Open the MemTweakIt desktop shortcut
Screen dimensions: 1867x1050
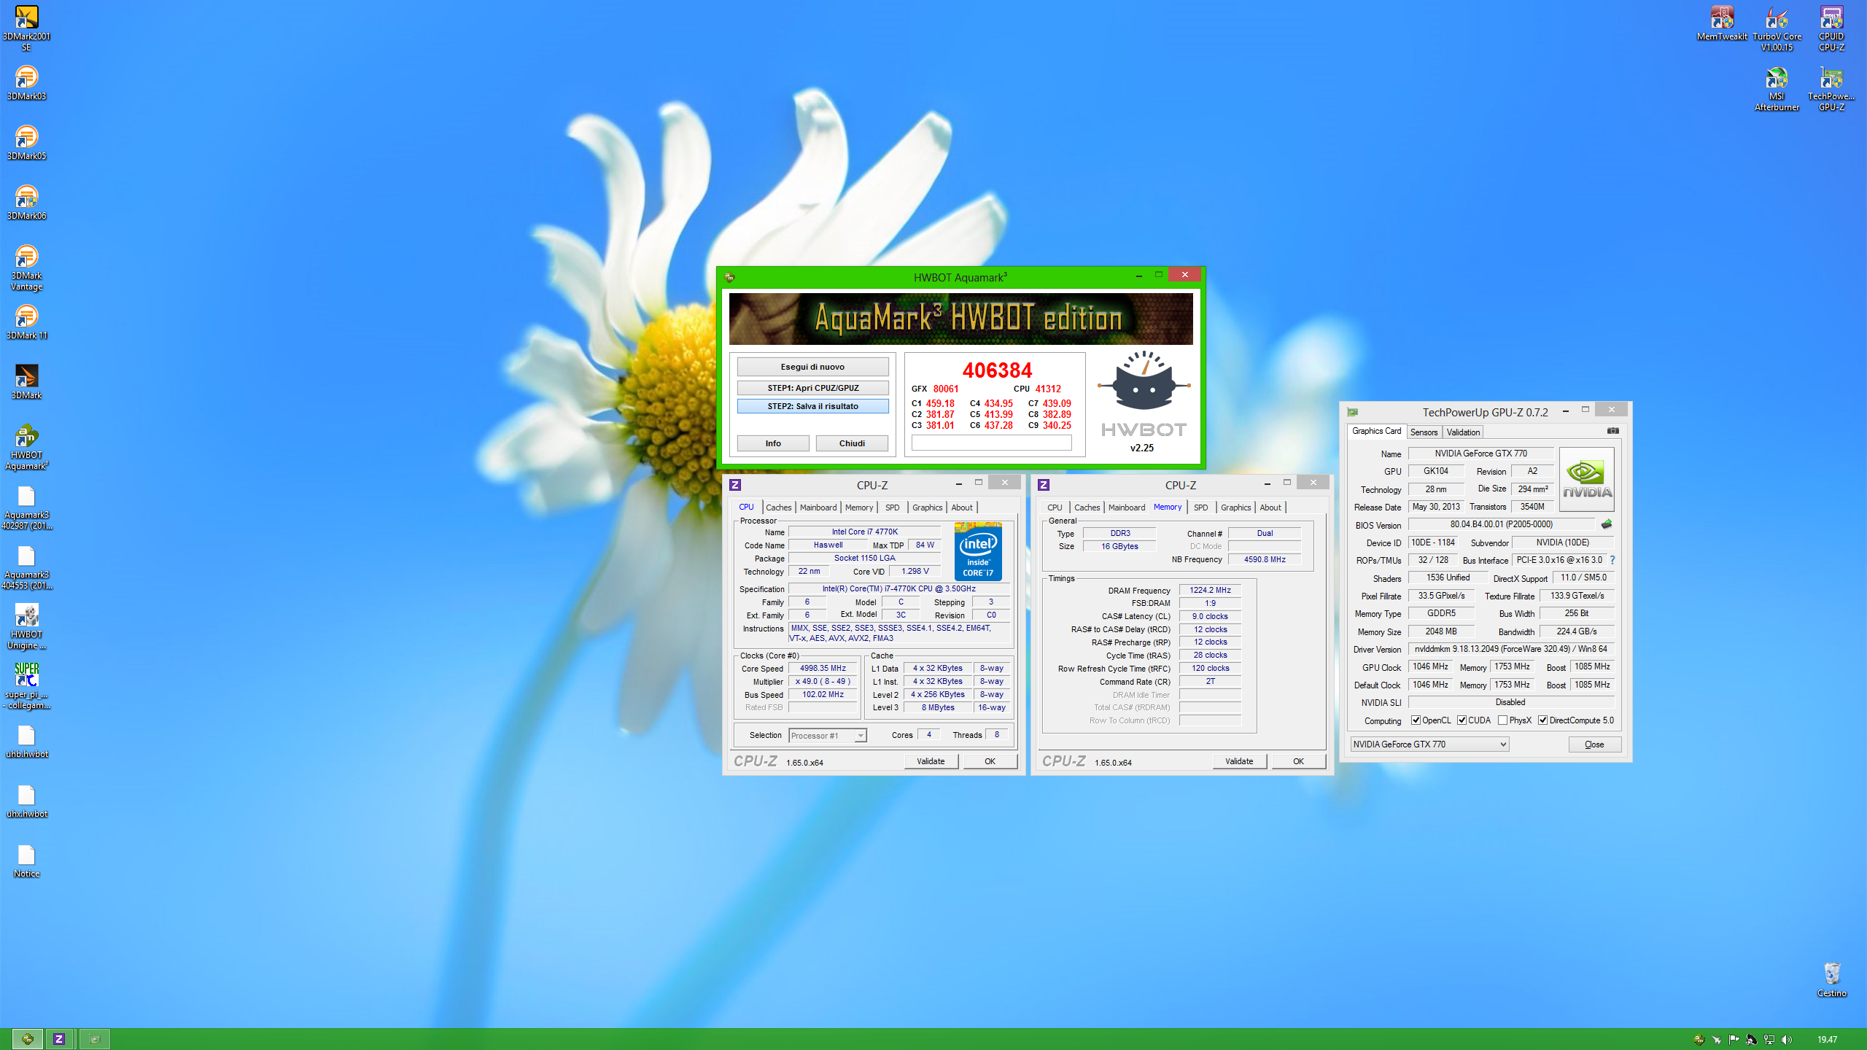coord(1722,23)
